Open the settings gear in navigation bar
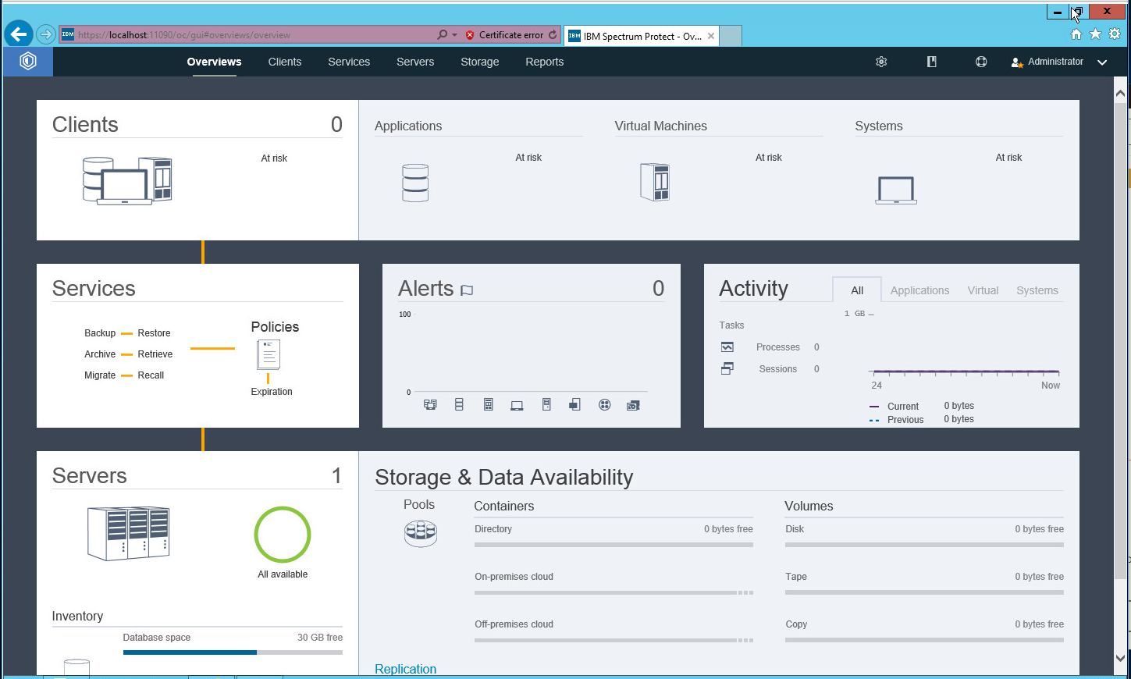 pos(881,62)
